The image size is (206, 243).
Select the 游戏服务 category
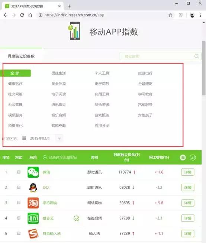[x=102, y=115]
